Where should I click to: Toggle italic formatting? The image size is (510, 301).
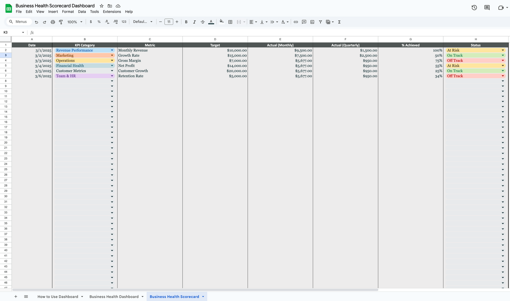pyautogui.click(x=194, y=22)
